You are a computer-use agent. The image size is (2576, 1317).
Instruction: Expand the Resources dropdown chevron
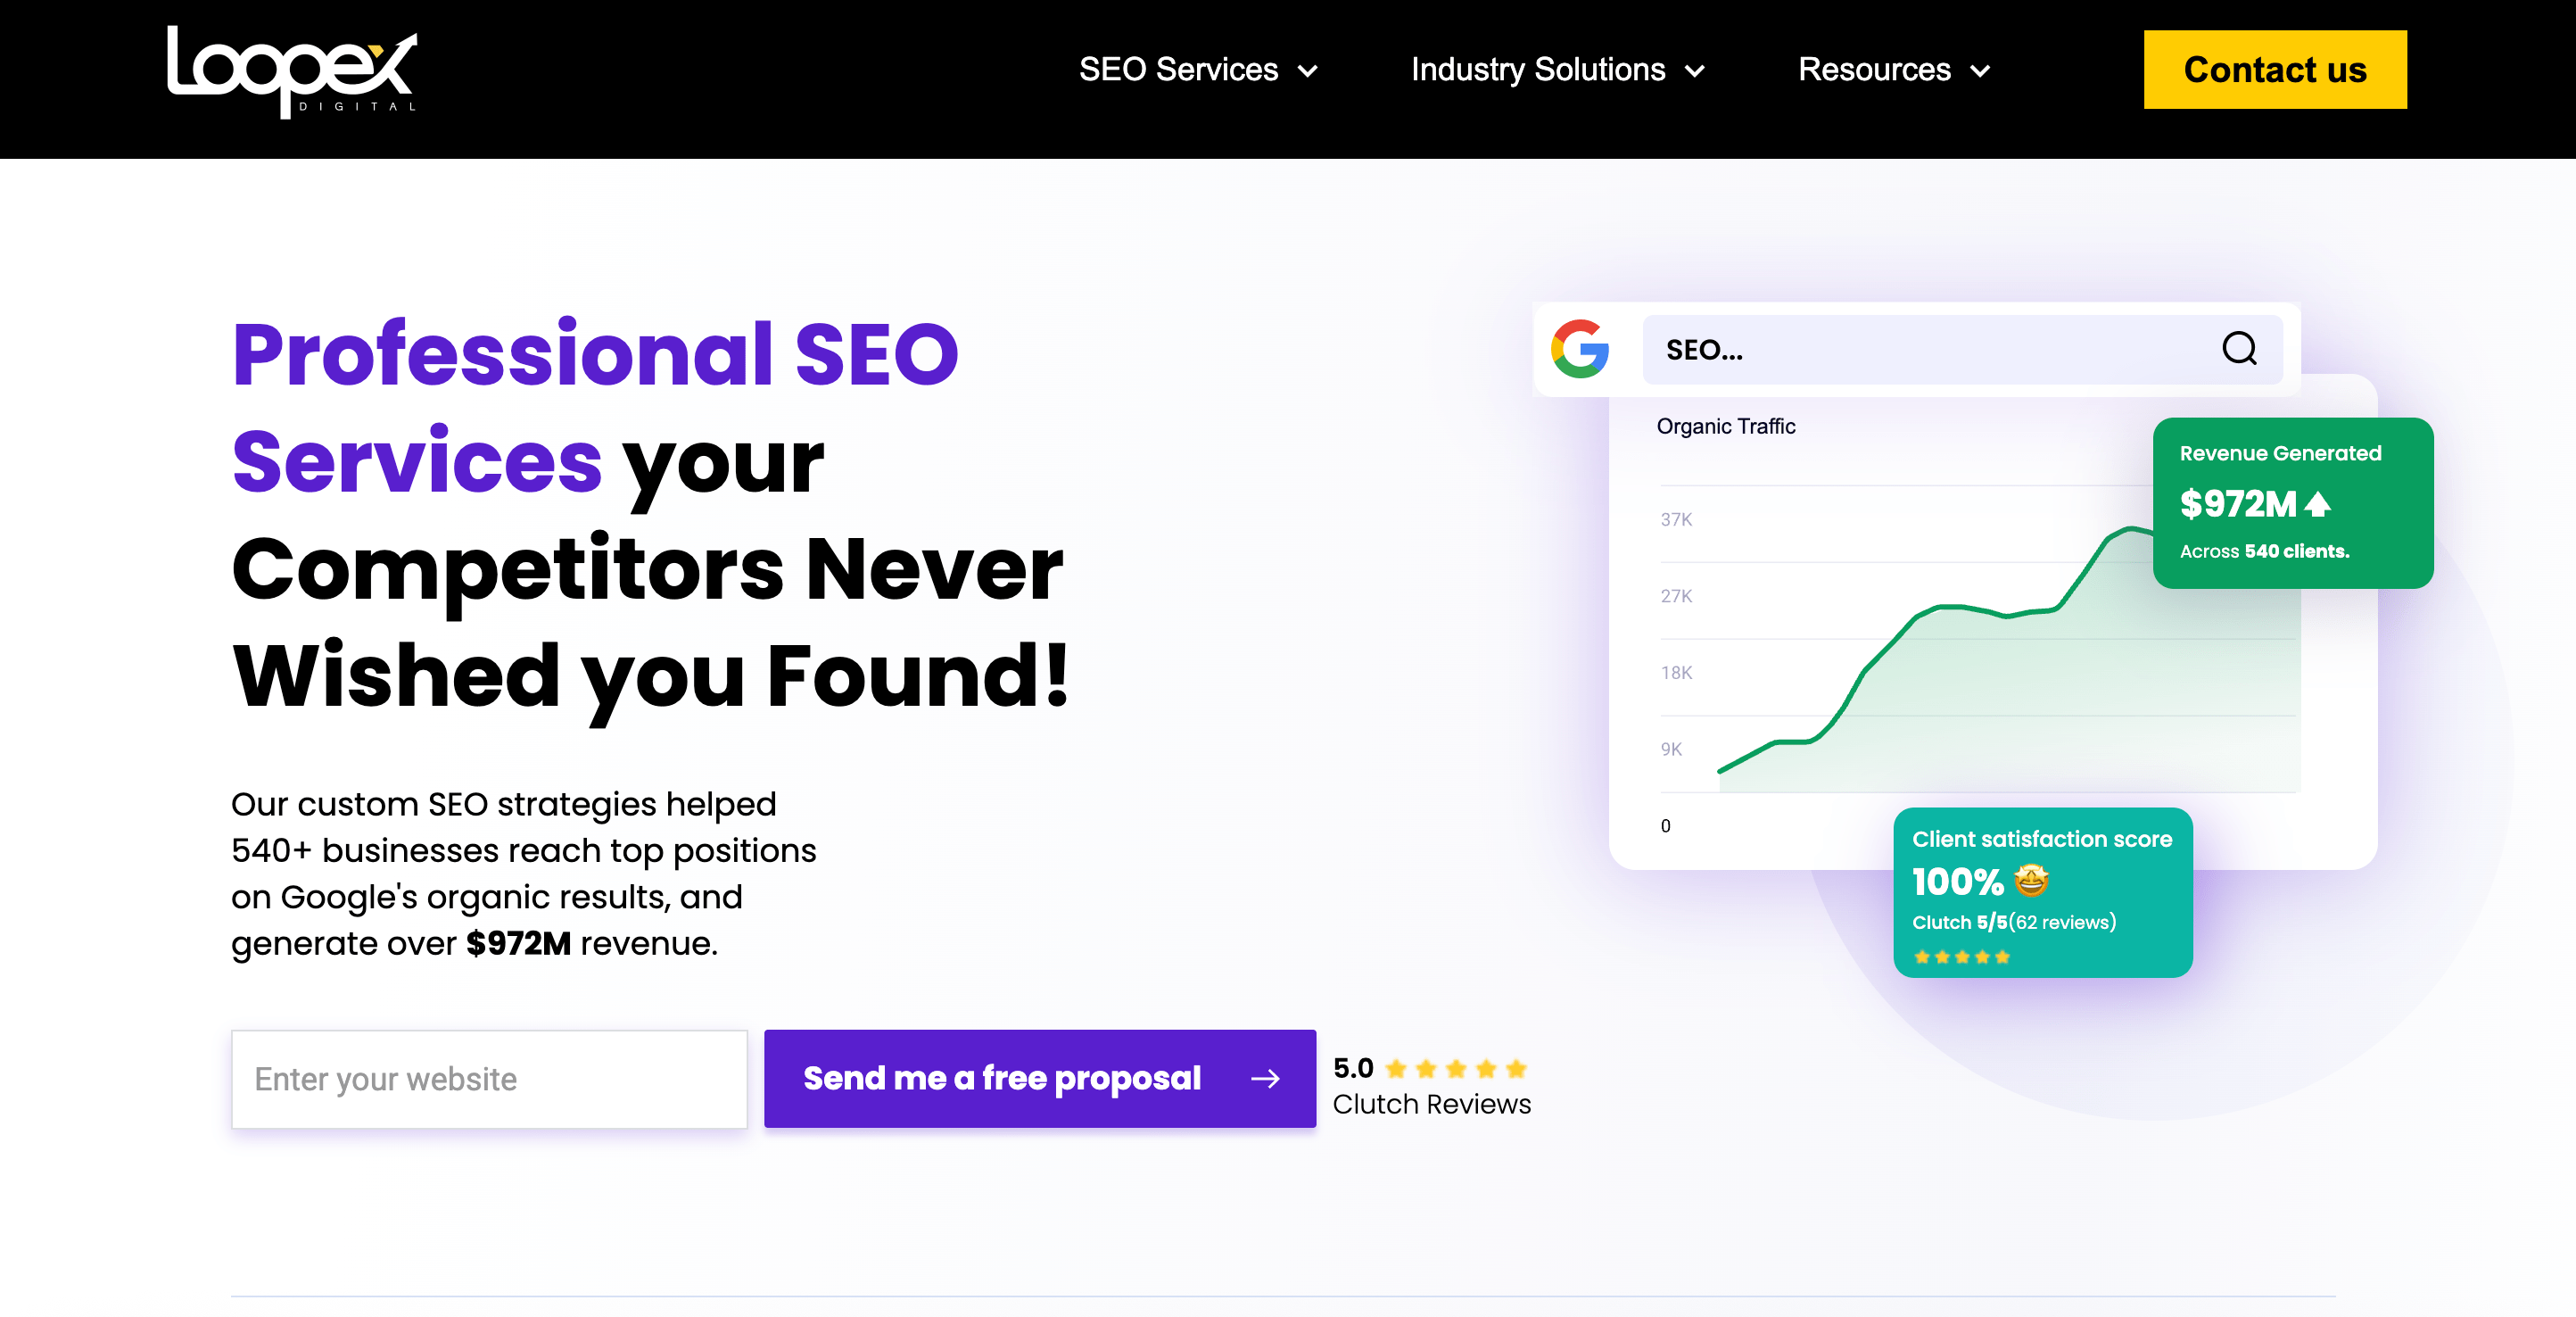[1980, 71]
